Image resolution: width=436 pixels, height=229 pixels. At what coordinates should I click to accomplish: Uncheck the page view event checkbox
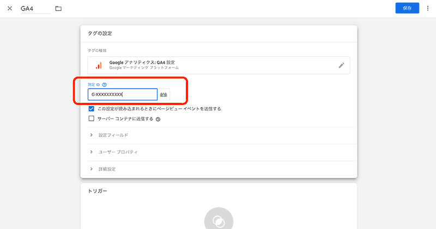(91, 109)
